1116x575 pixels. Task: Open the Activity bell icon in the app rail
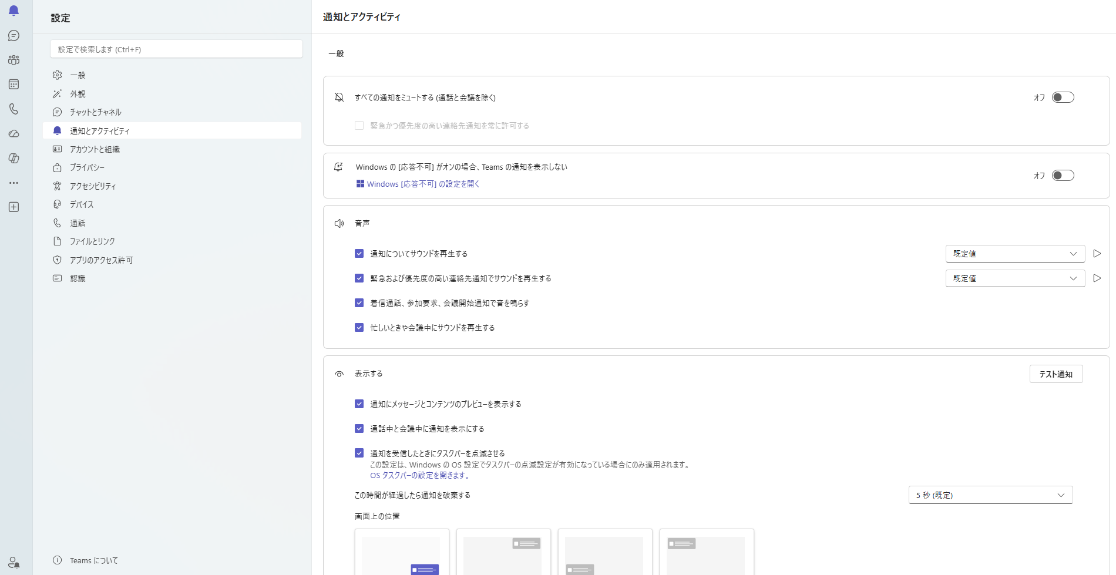(14, 11)
